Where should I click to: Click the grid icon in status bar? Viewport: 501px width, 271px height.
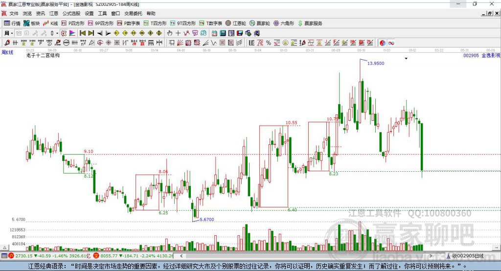pos(4,256)
